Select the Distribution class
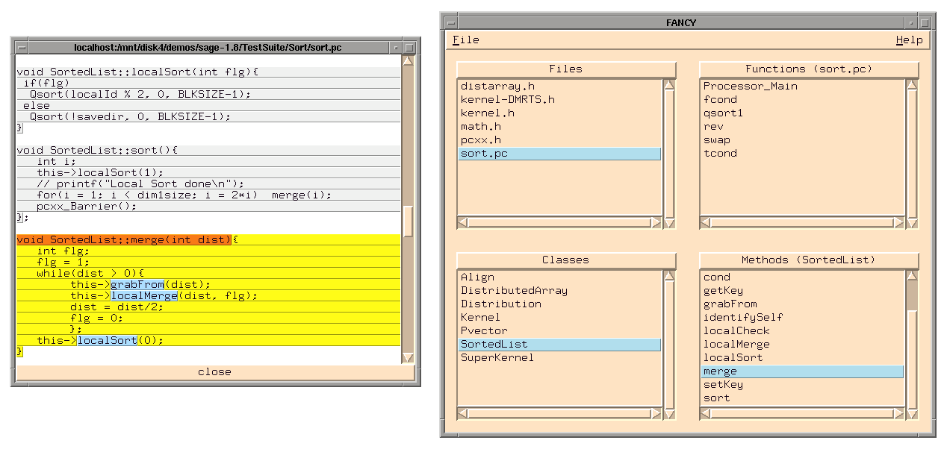The image size is (947, 452). [x=559, y=304]
